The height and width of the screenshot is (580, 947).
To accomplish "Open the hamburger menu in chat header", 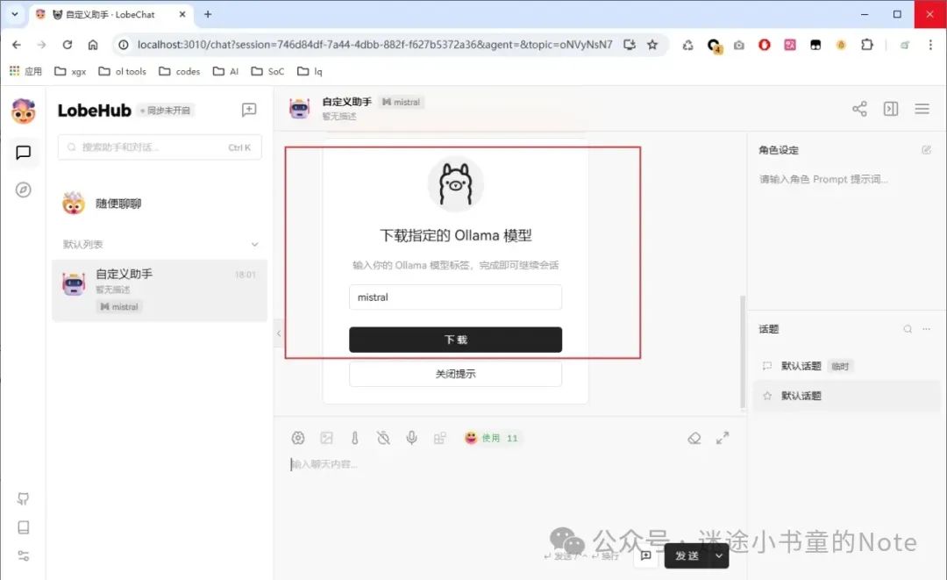I will pyautogui.click(x=922, y=109).
